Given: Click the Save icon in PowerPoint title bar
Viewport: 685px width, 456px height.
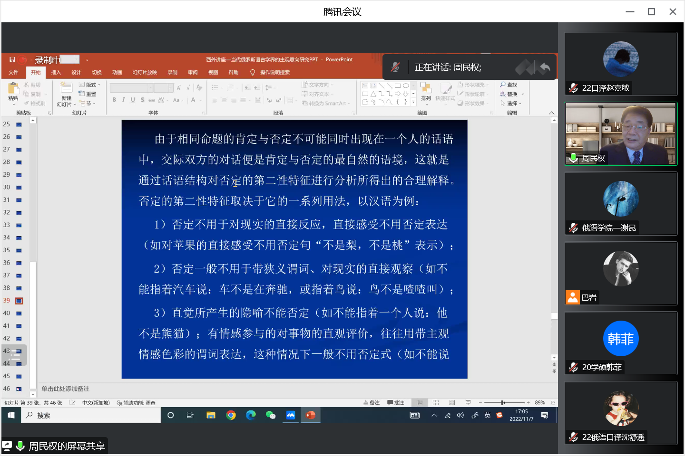Looking at the screenshot, I should click(x=12, y=60).
